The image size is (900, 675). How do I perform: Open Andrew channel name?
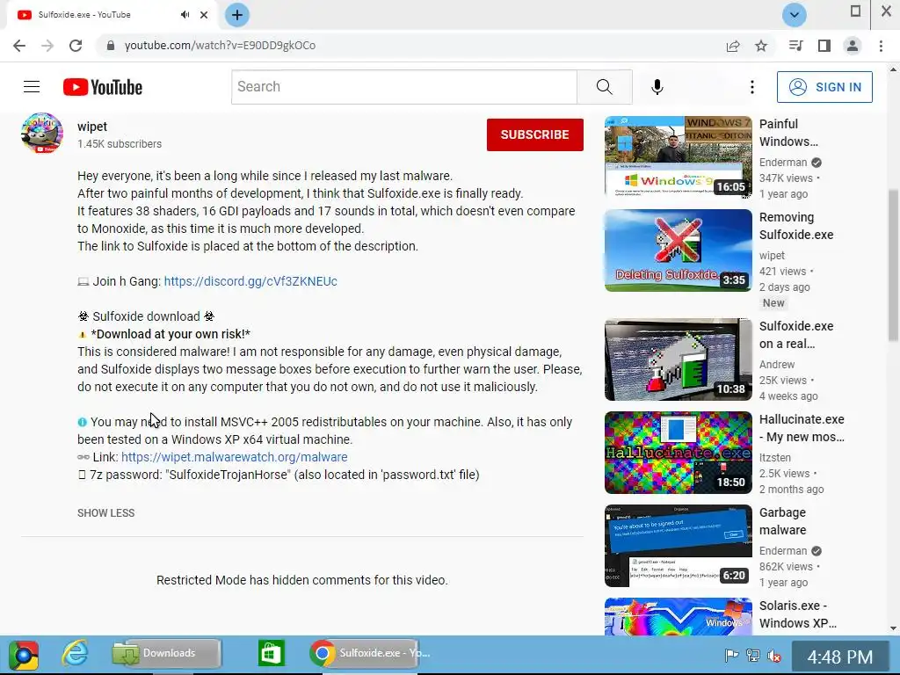pos(777,365)
